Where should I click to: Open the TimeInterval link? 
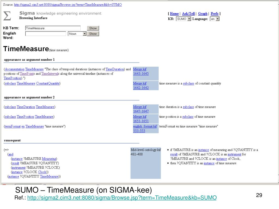50,73
